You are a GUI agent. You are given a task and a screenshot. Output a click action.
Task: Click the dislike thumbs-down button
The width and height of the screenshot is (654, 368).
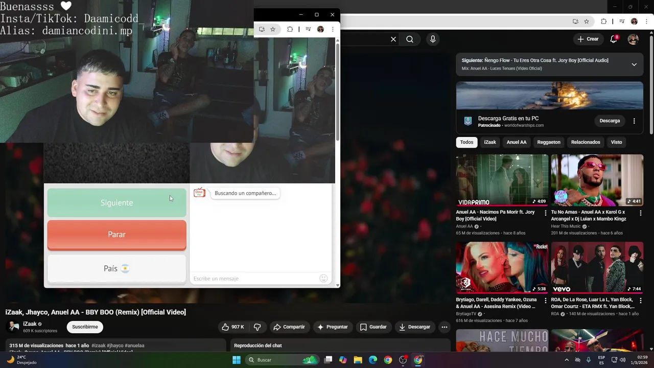point(258,327)
